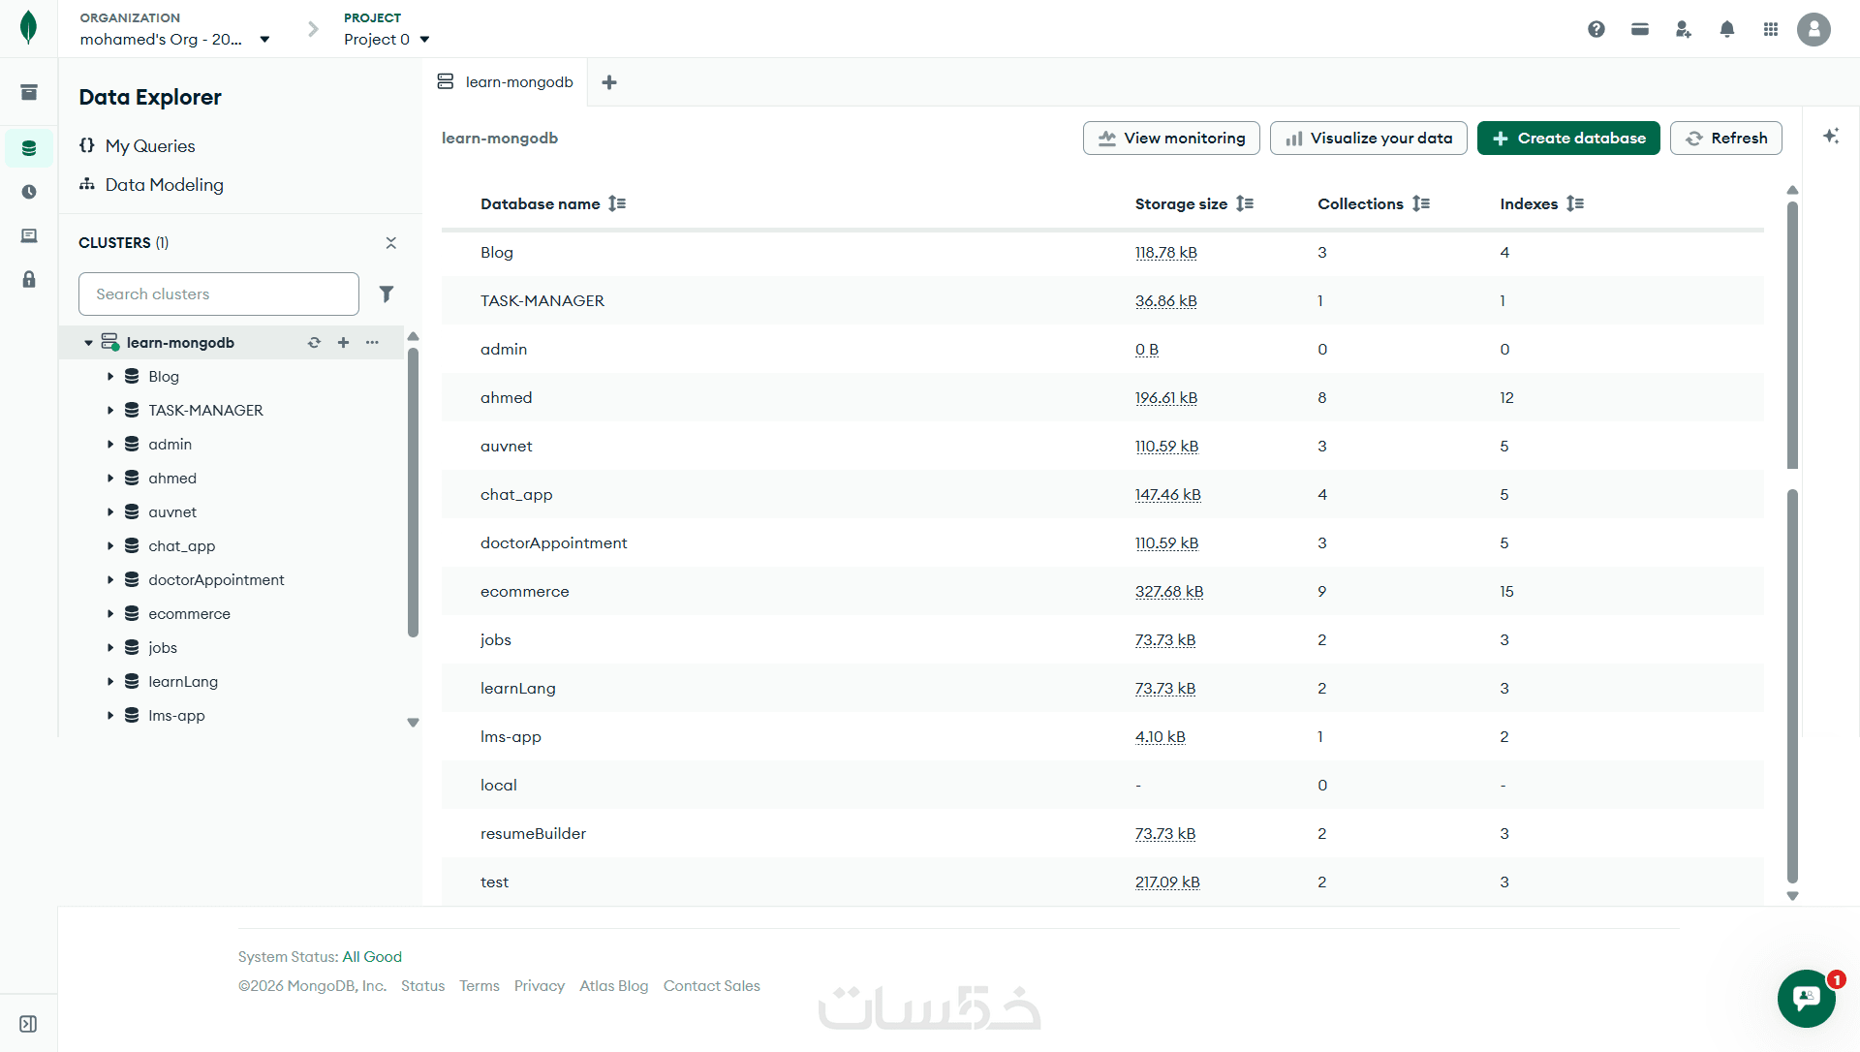Open the help question mark icon
The width and height of the screenshot is (1860, 1052).
[x=1596, y=29]
